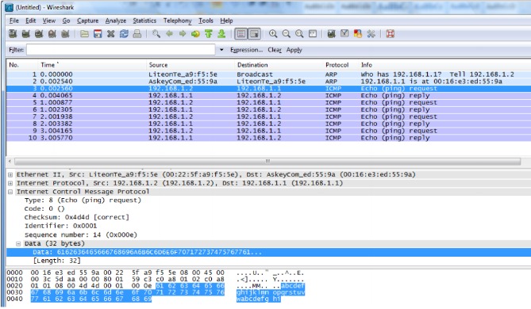Select the Checksum: 0x4d4d field
Viewport: 531px width, 309px height.
tap(76, 217)
